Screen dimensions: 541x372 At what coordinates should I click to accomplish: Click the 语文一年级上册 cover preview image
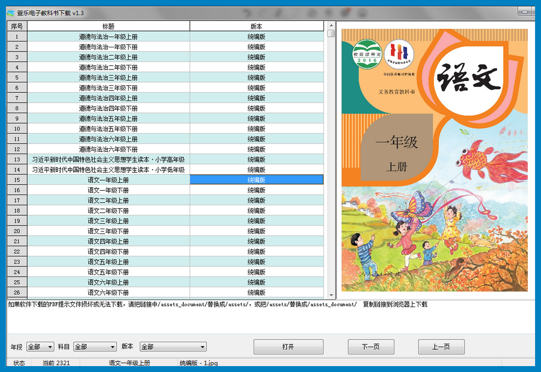click(435, 160)
